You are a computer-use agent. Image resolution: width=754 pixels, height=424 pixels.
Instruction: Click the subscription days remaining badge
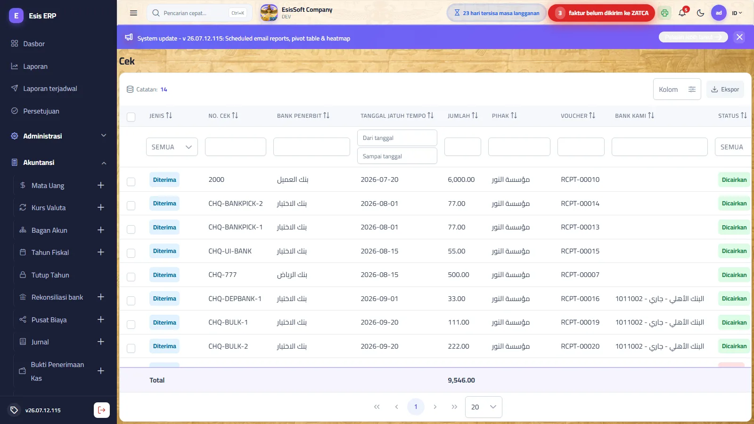tap(497, 13)
